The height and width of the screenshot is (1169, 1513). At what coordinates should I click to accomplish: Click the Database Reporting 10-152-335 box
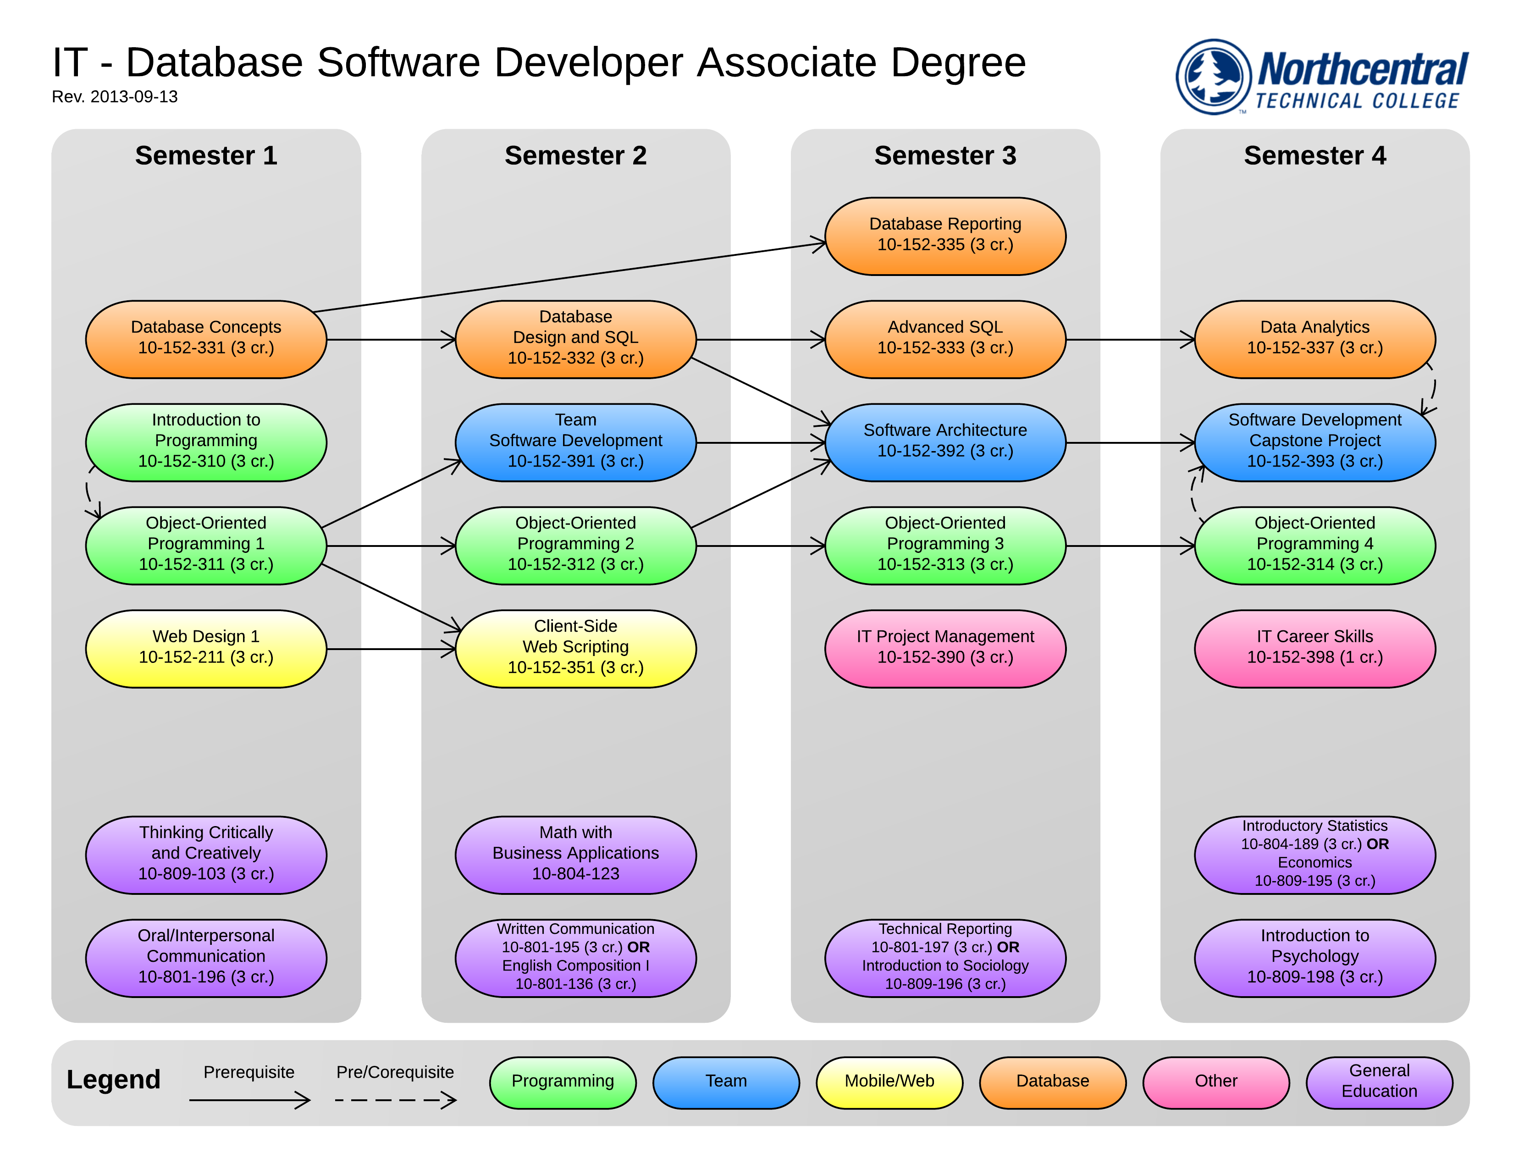click(945, 236)
